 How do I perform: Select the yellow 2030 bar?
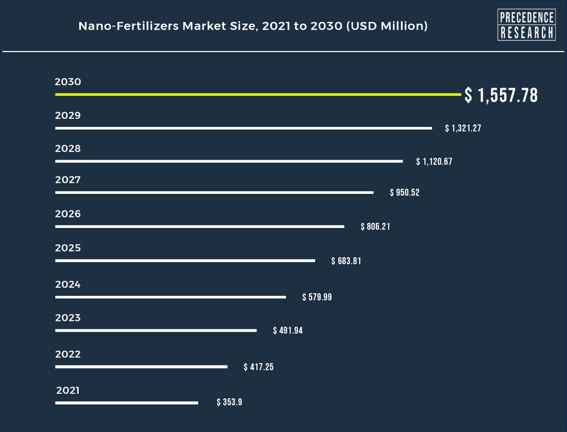(x=258, y=94)
